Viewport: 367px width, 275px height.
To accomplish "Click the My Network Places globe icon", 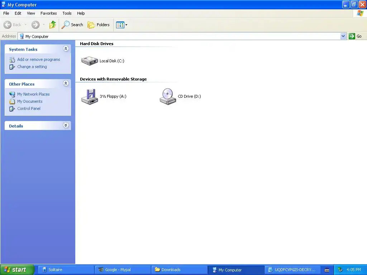I will pos(12,94).
